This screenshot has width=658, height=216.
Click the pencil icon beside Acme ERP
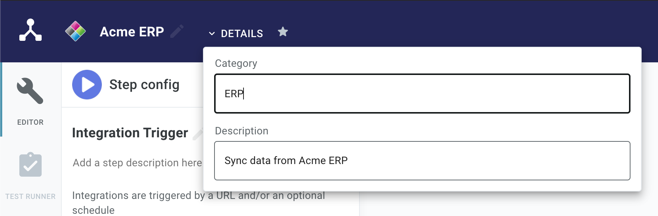pos(177,31)
